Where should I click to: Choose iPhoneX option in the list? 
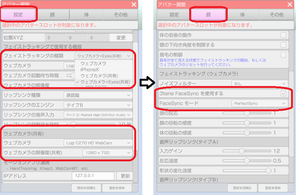point(90,70)
